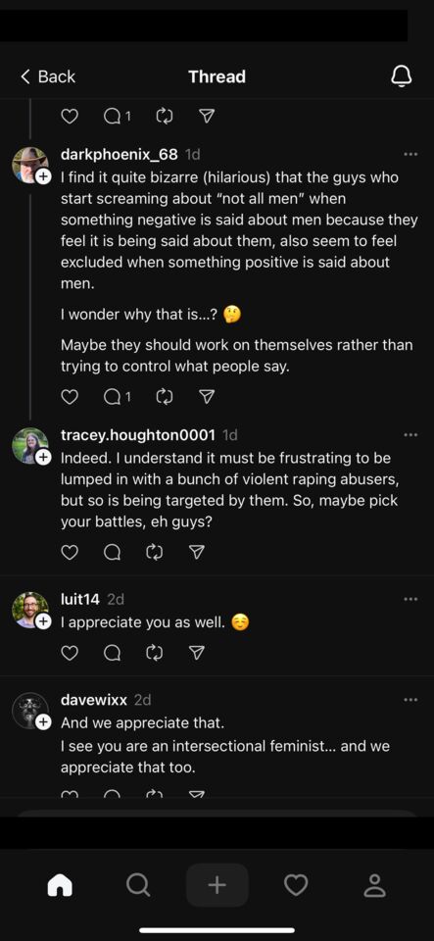Image resolution: width=434 pixels, height=941 pixels.
Task: Share tracey.houghton0001's reply via the send icon
Action: [196, 552]
